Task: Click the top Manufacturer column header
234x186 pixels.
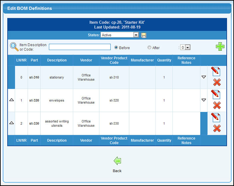Action: coord(142,60)
